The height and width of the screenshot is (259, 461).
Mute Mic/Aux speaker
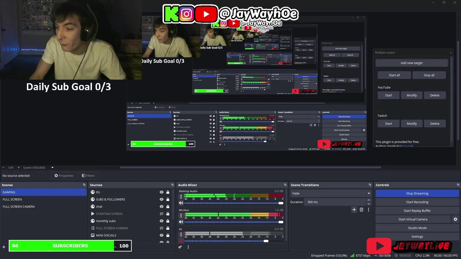pos(181,222)
